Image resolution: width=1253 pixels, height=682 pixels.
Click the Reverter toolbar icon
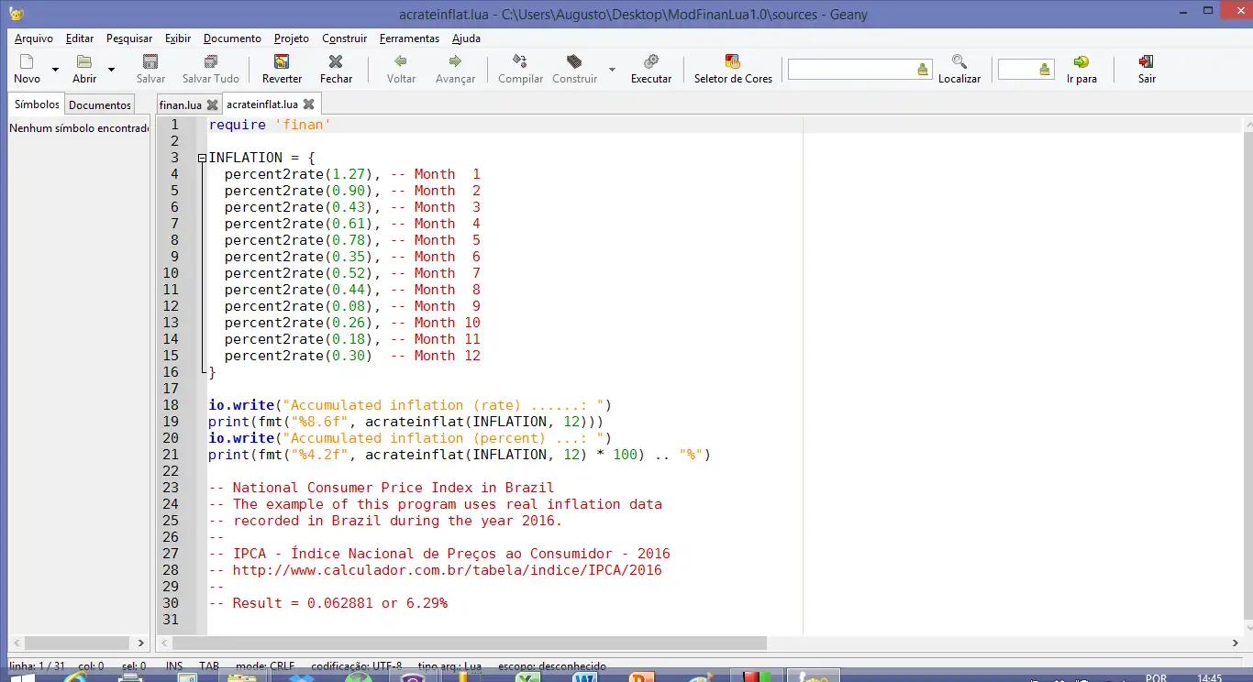pyautogui.click(x=282, y=62)
